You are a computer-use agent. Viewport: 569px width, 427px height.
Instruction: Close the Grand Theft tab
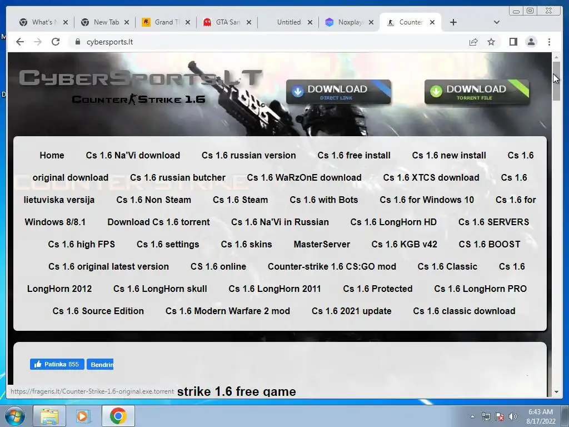[x=188, y=22]
